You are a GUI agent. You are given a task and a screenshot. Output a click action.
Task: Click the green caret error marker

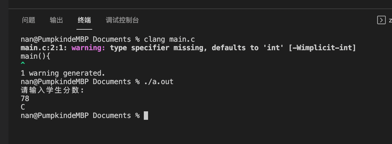[23, 64]
